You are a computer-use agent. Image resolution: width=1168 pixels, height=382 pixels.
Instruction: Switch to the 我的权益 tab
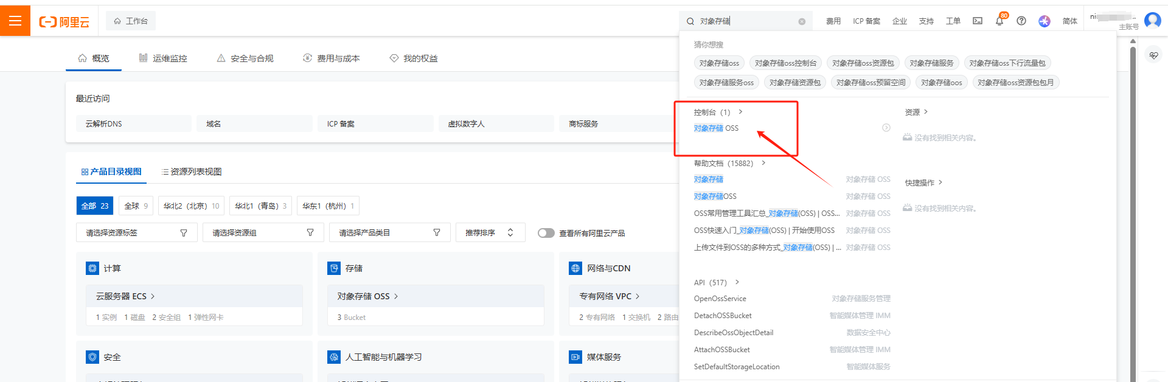tap(414, 58)
